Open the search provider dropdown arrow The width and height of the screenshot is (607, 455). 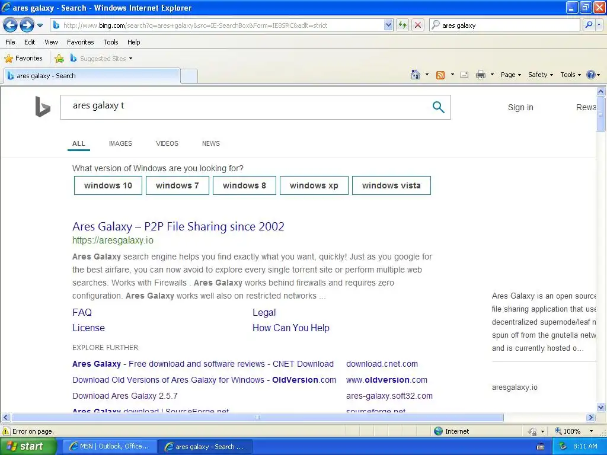point(599,25)
